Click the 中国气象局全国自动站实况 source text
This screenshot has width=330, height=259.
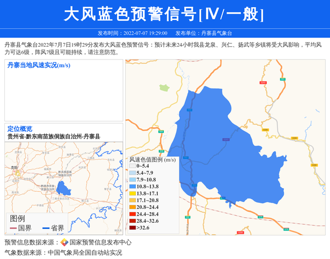click(85, 253)
